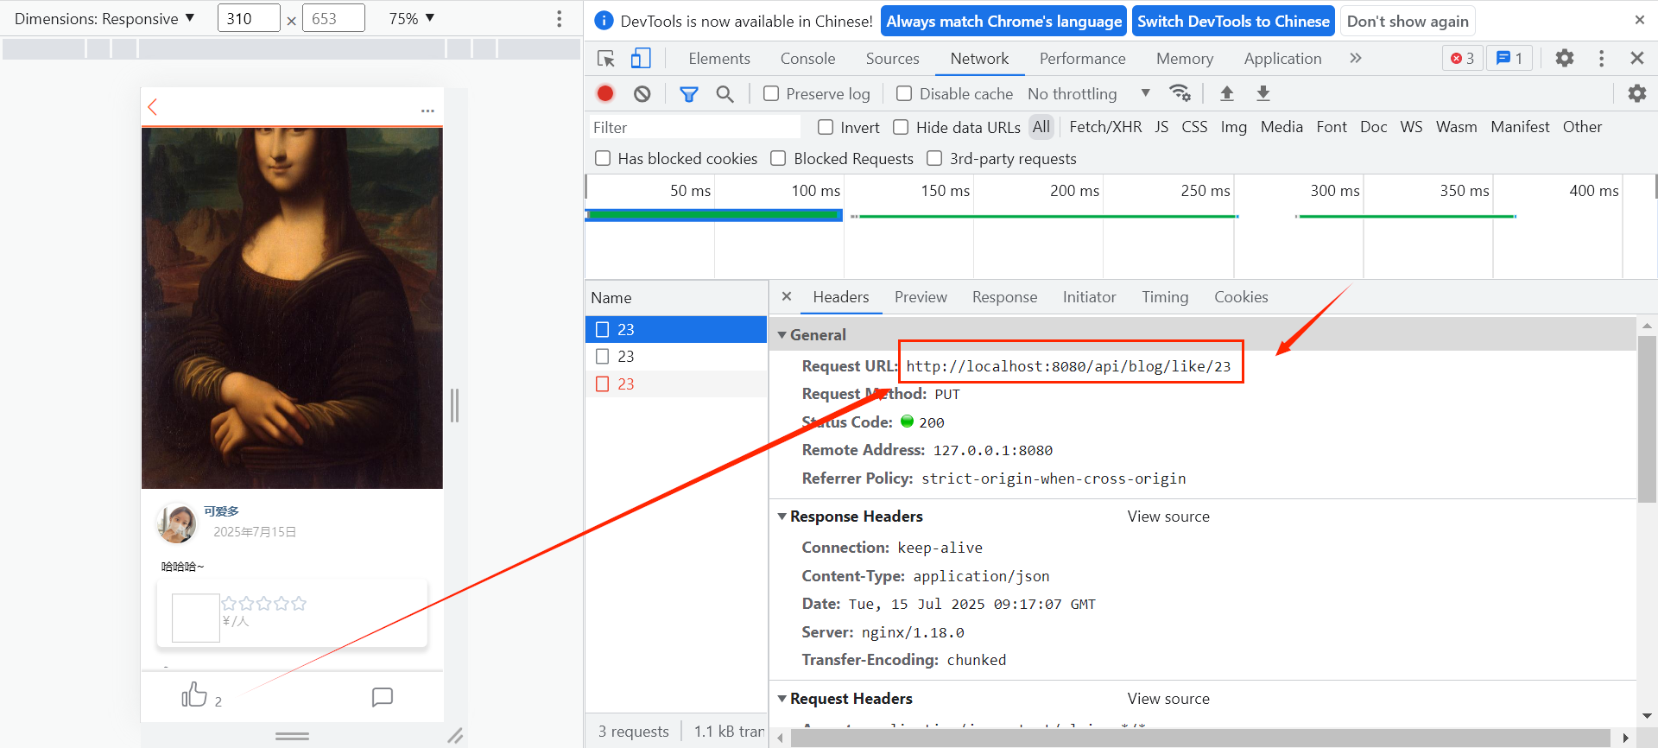
Task: Open the DevTools customize three-dot menu
Action: click(1601, 58)
